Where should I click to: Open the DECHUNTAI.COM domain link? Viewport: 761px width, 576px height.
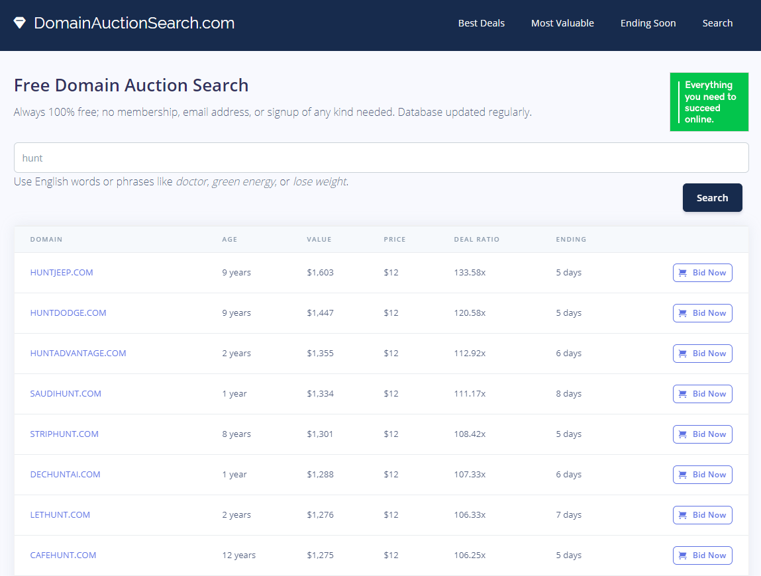coord(65,474)
